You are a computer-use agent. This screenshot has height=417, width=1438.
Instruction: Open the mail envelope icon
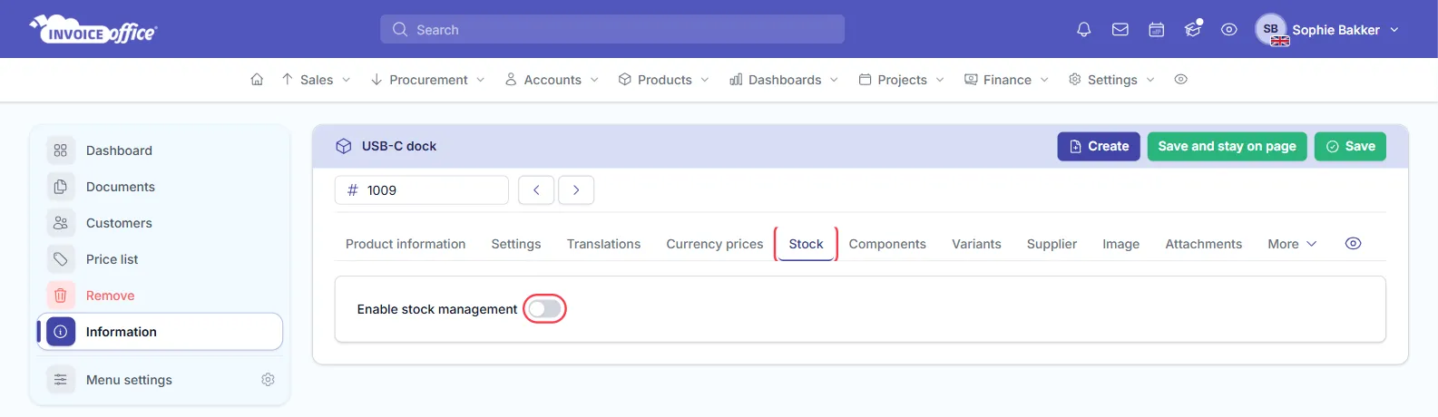[x=1120, y=30]
